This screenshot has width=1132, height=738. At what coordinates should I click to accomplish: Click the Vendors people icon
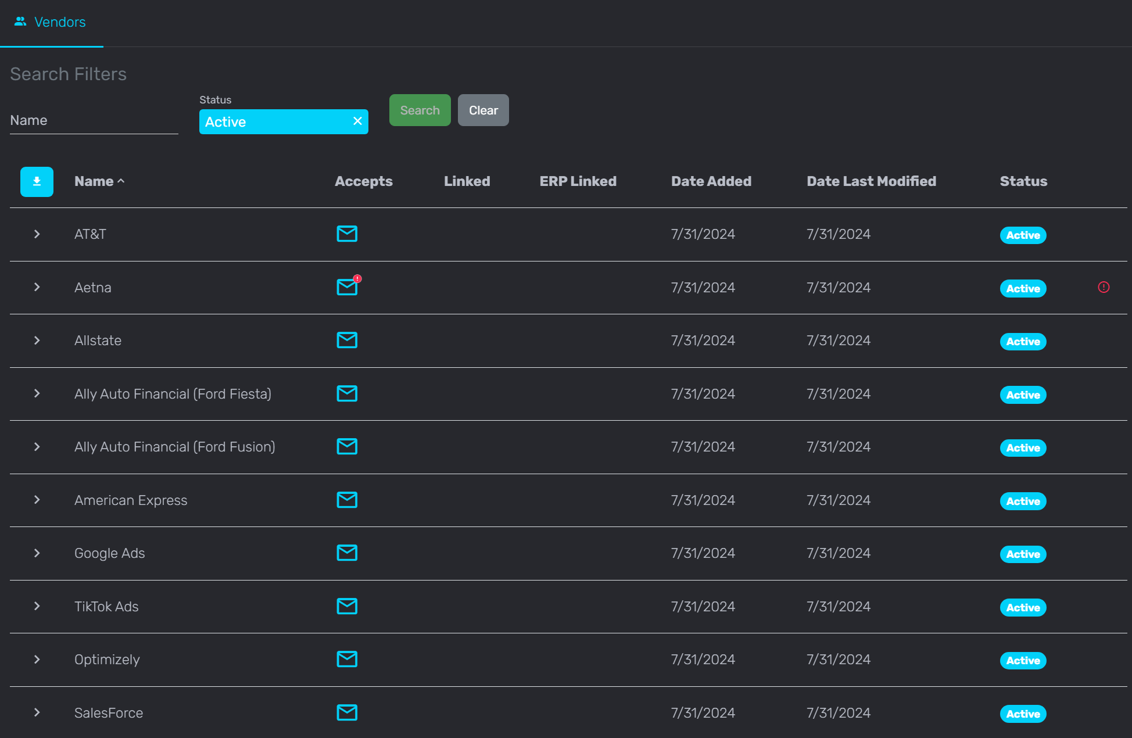pos(20,22)
